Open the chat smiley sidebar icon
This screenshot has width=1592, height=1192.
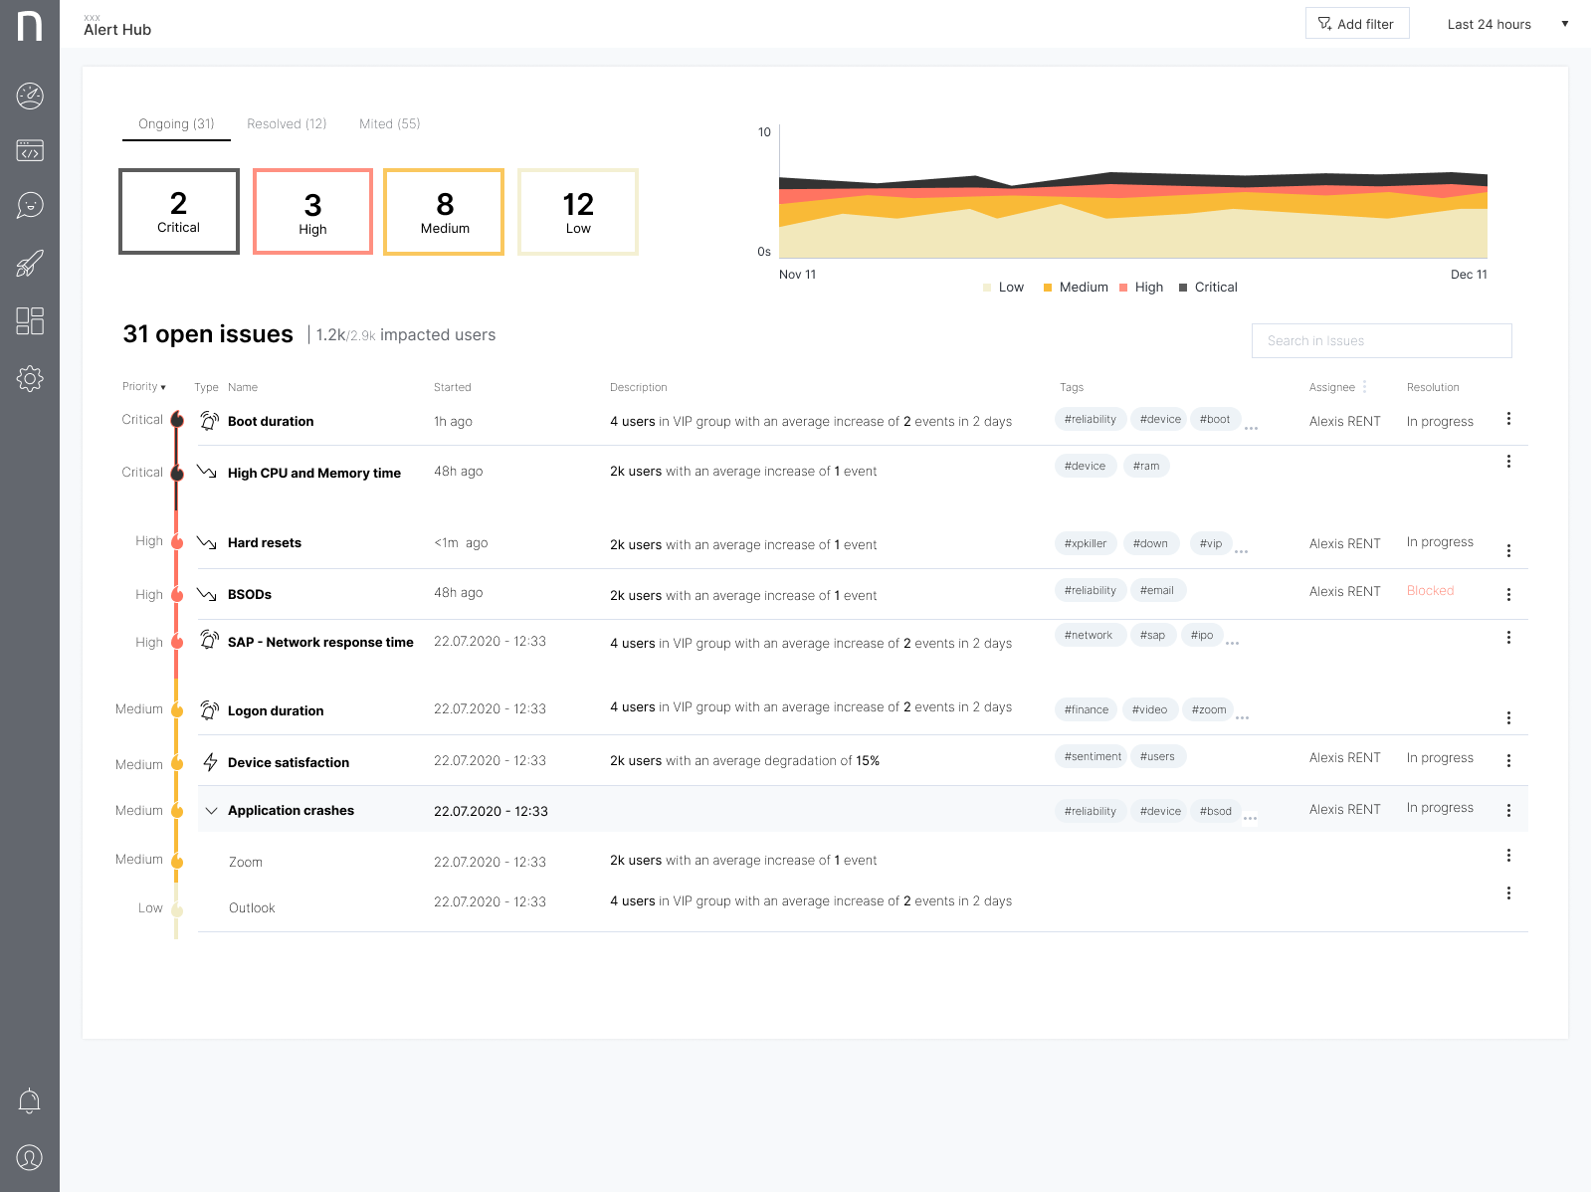[30, 206]
